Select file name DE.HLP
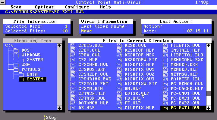 pyautogui.click(x=86, y=108)
